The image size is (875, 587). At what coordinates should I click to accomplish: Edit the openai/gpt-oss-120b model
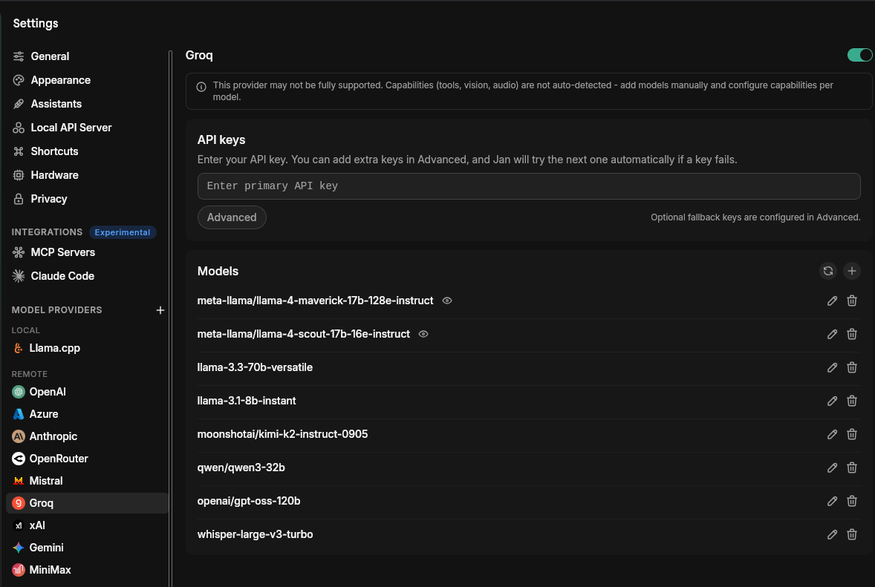pyautogui.click(x=832, y=502)
